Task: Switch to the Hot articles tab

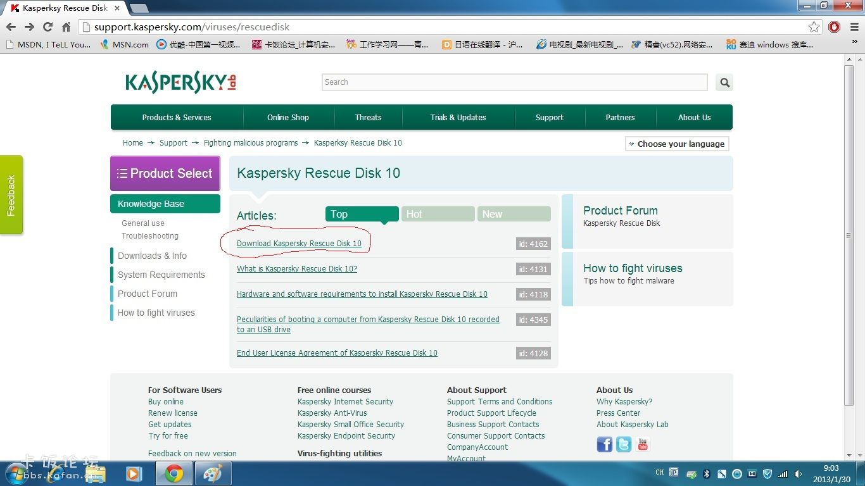Action: coord(438,214)
